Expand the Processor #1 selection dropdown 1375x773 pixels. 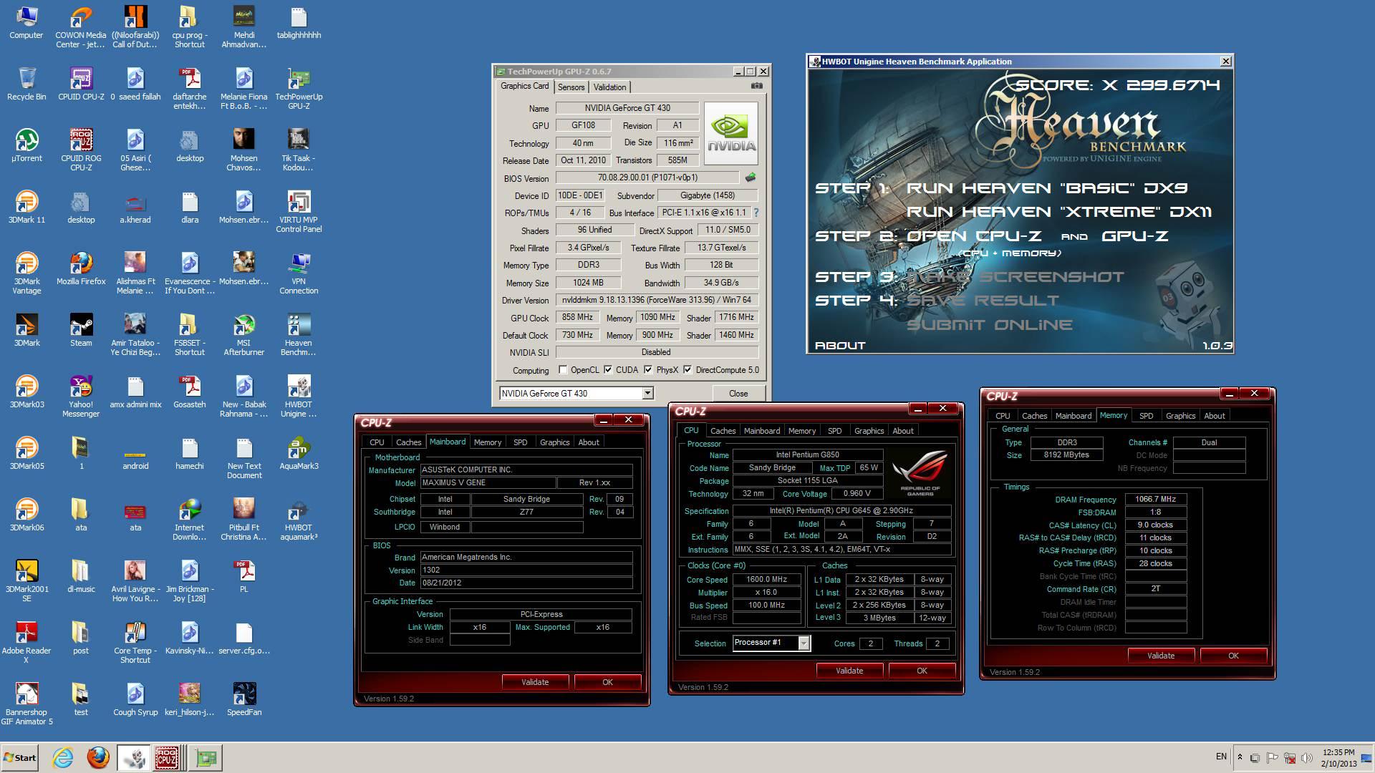pyautogui.click(x=804, y=643)
